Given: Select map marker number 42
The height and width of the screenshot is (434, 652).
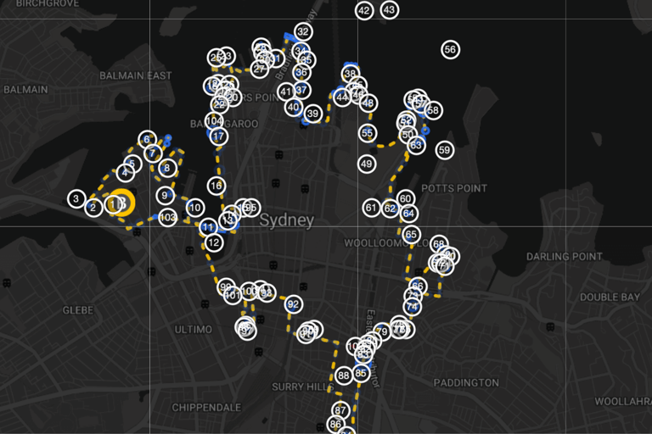Looking at the screenshot, I should pyautogui.click(x=364, y=10).
